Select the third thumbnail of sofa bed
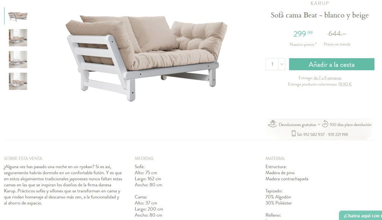 coord(18,59)
